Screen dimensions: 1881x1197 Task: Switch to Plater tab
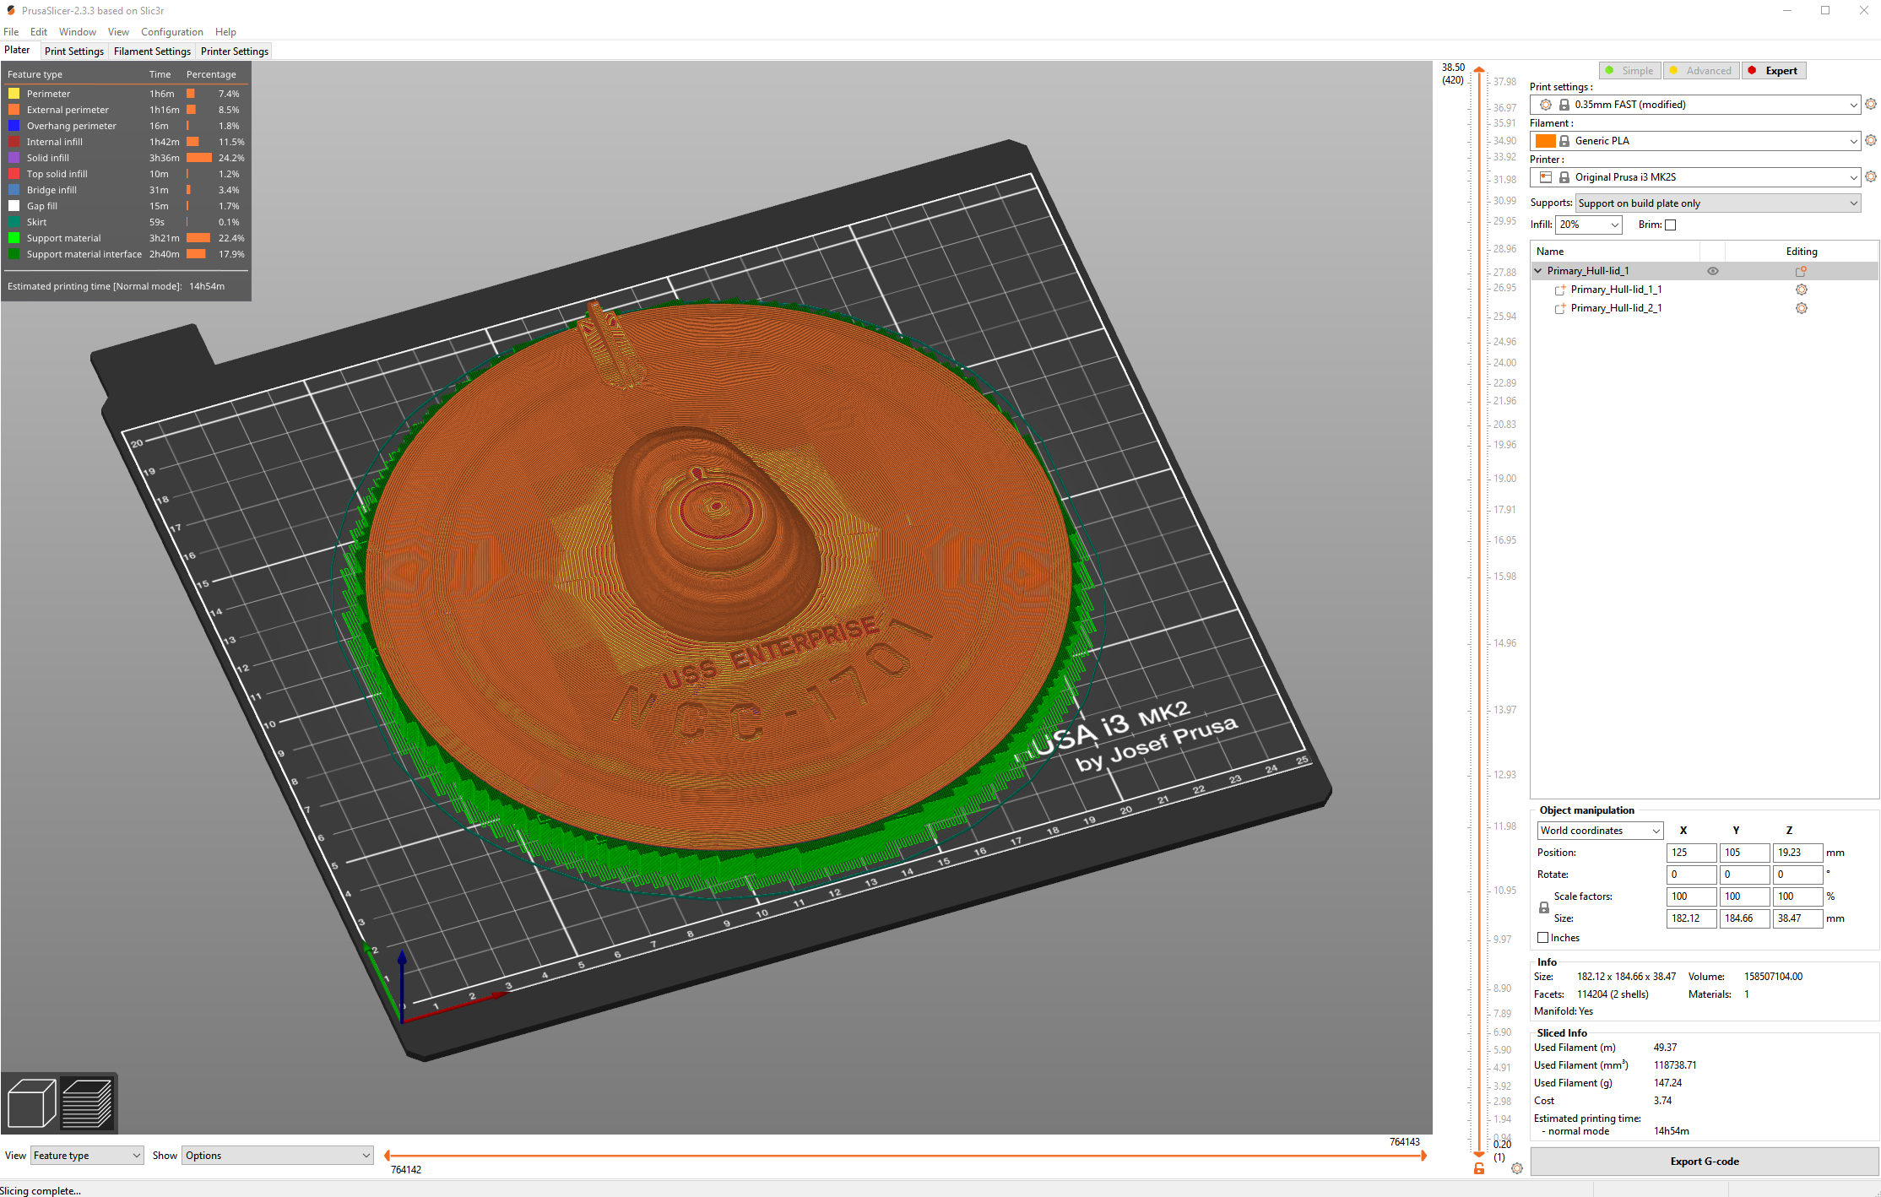click(x=17, y=51)
